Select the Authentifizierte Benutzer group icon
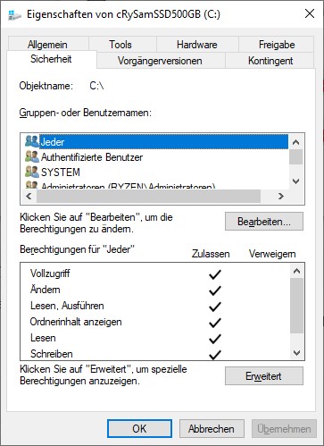This screenshot has height=446, width=324. tap(32, 156)
